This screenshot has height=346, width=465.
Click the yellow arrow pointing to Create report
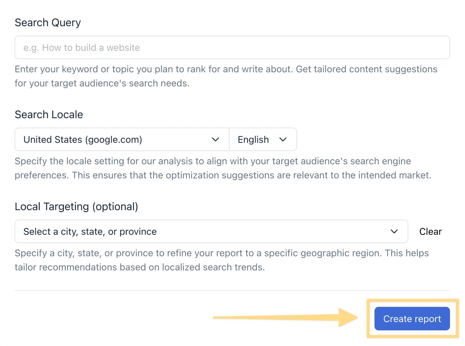click(x=285, y=317)
